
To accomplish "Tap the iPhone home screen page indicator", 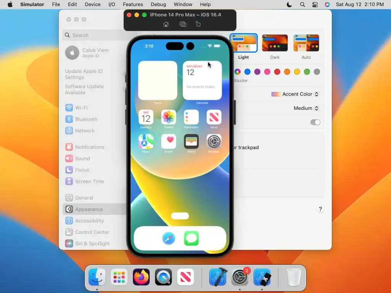I will click(x=180, y=216).
